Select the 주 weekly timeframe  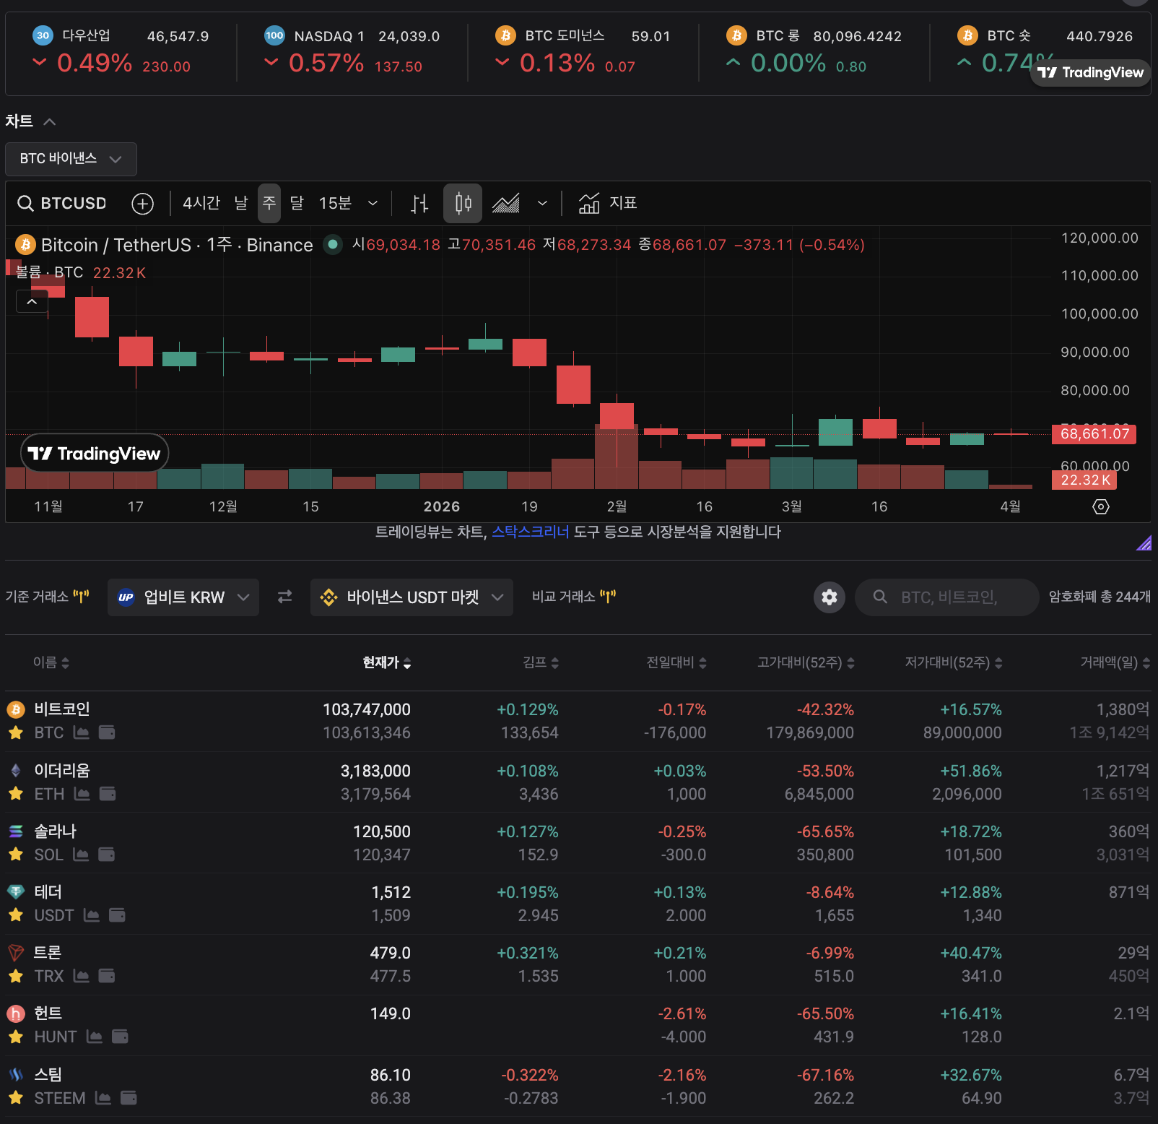click(x=269, y=203)
